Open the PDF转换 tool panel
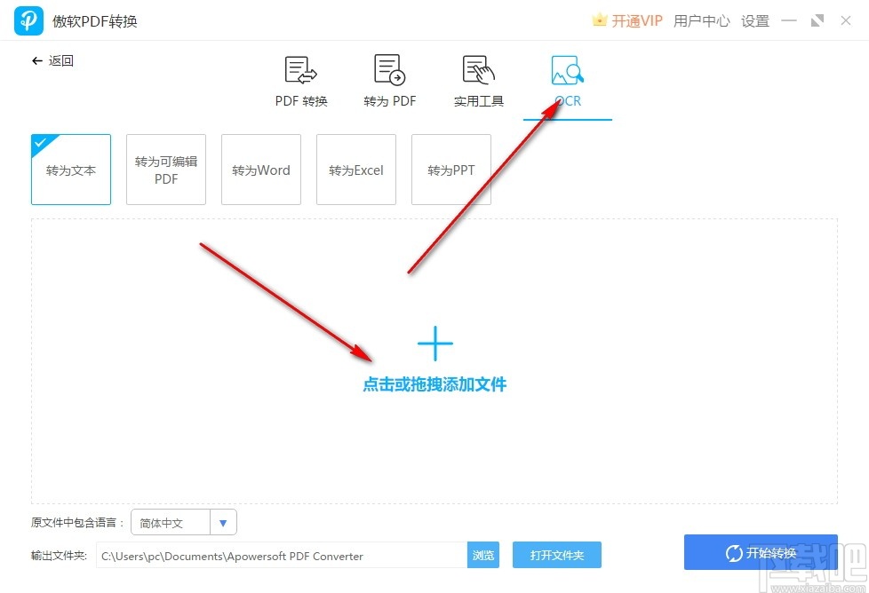 (299, 80)
